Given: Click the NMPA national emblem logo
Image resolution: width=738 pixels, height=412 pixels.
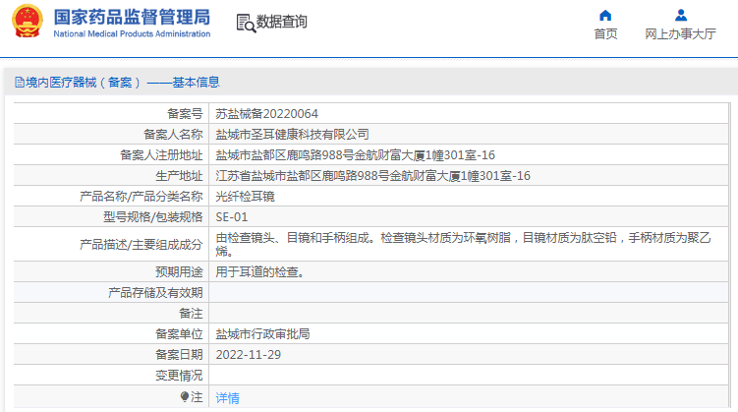Looking at the screenshot, I should pyautogui.click(x=28, y=22).
